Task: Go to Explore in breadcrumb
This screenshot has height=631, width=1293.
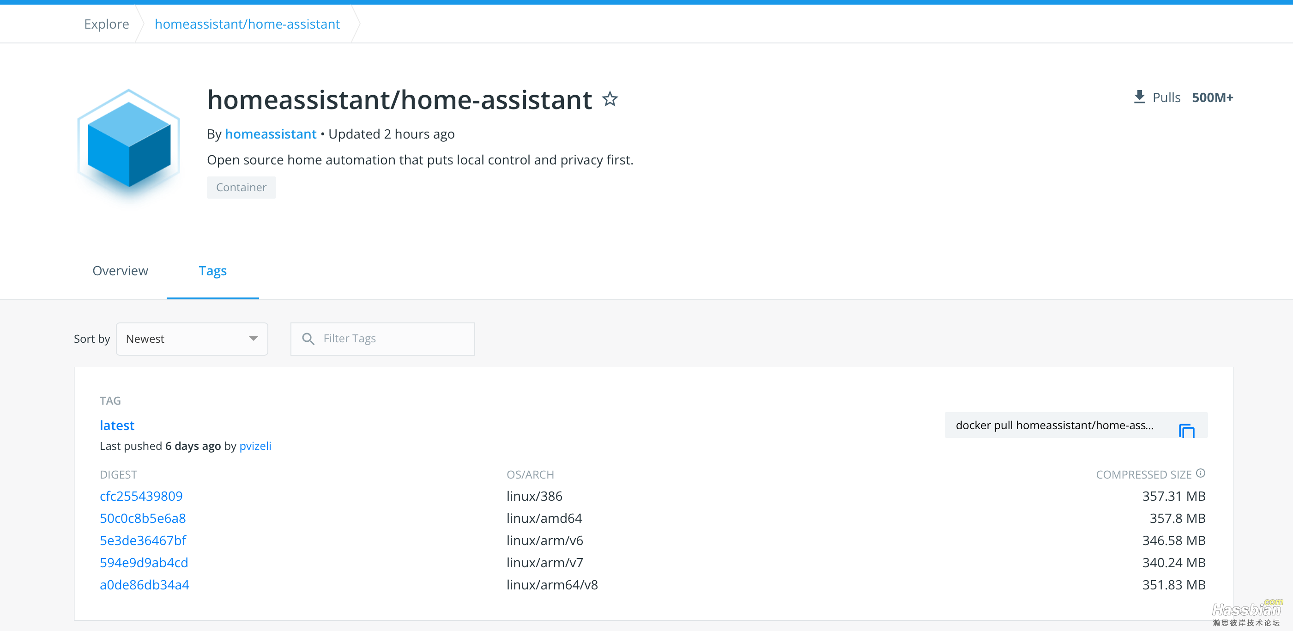Action: pos(106,24)
